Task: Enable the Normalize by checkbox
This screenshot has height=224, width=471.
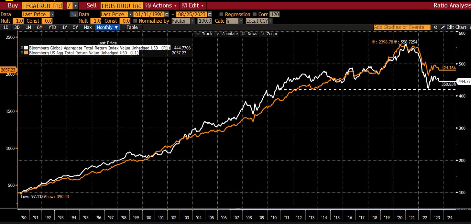Action: [x=135, y=21]
